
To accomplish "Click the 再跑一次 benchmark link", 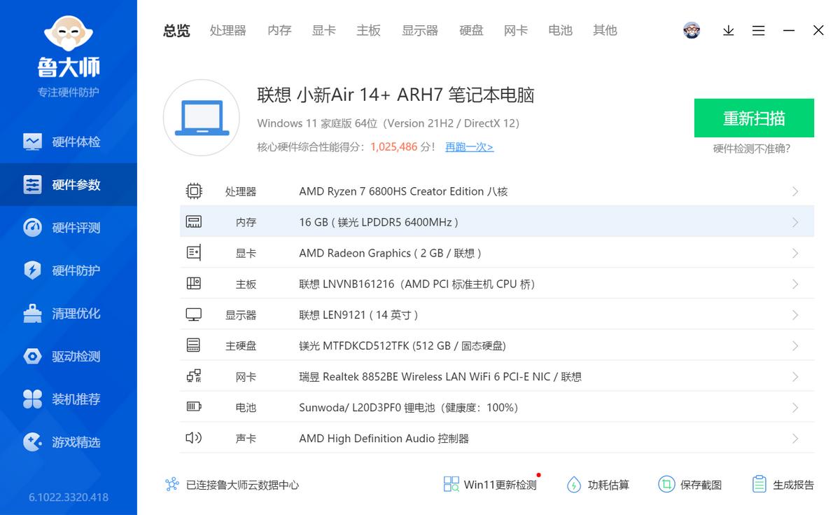I will (468, 148).
